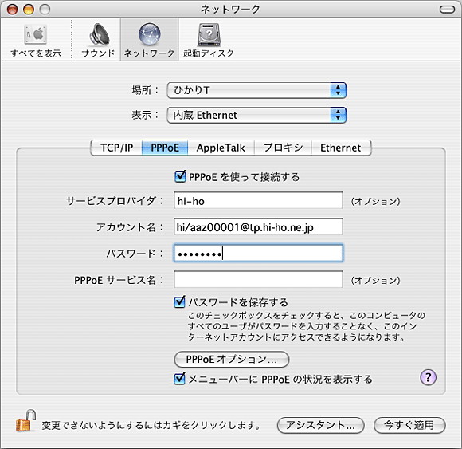Select the ネットワーク globe icon
462x449 pixels.
[150, 34]
